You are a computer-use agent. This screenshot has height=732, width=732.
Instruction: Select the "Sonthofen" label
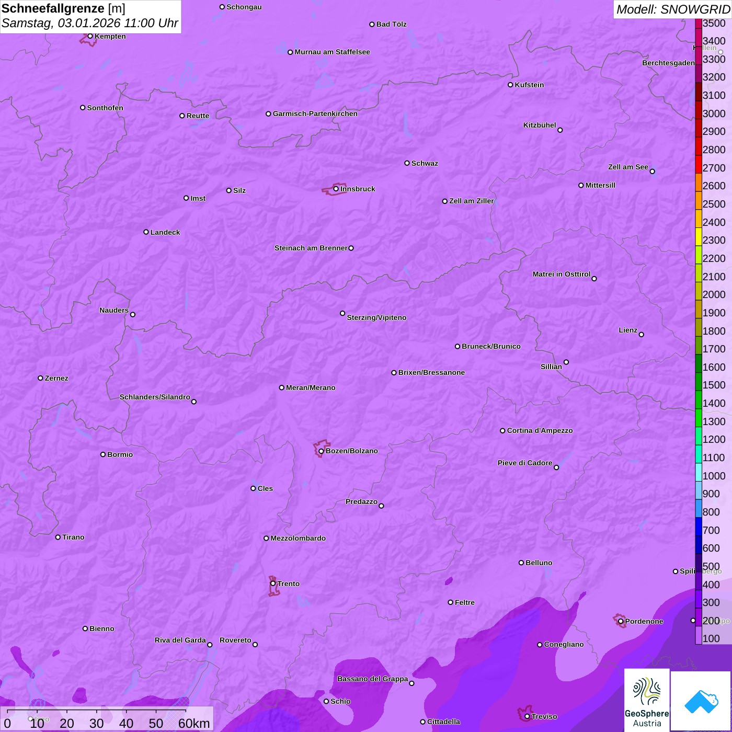point(105,108)
